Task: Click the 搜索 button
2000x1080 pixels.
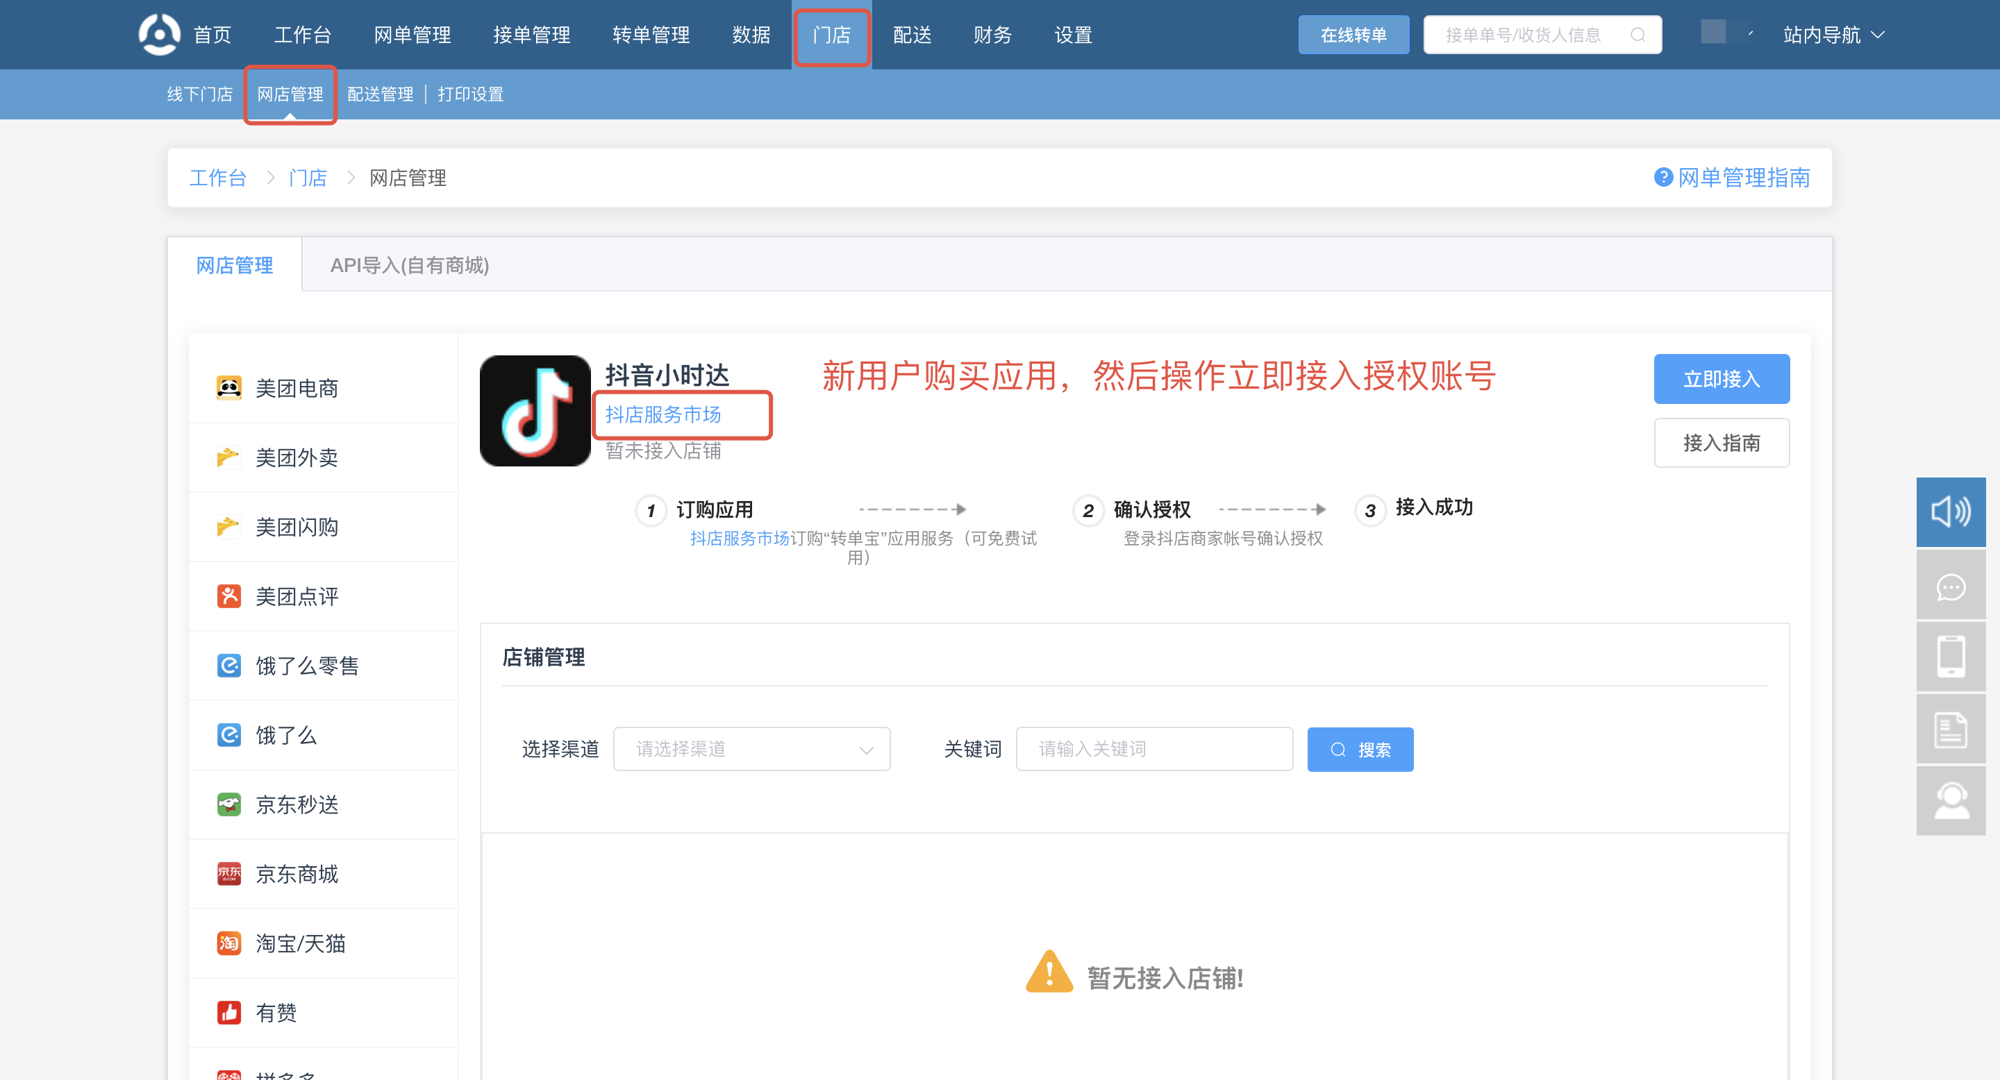Action: pyautogui.click(x=1360, y=750)
